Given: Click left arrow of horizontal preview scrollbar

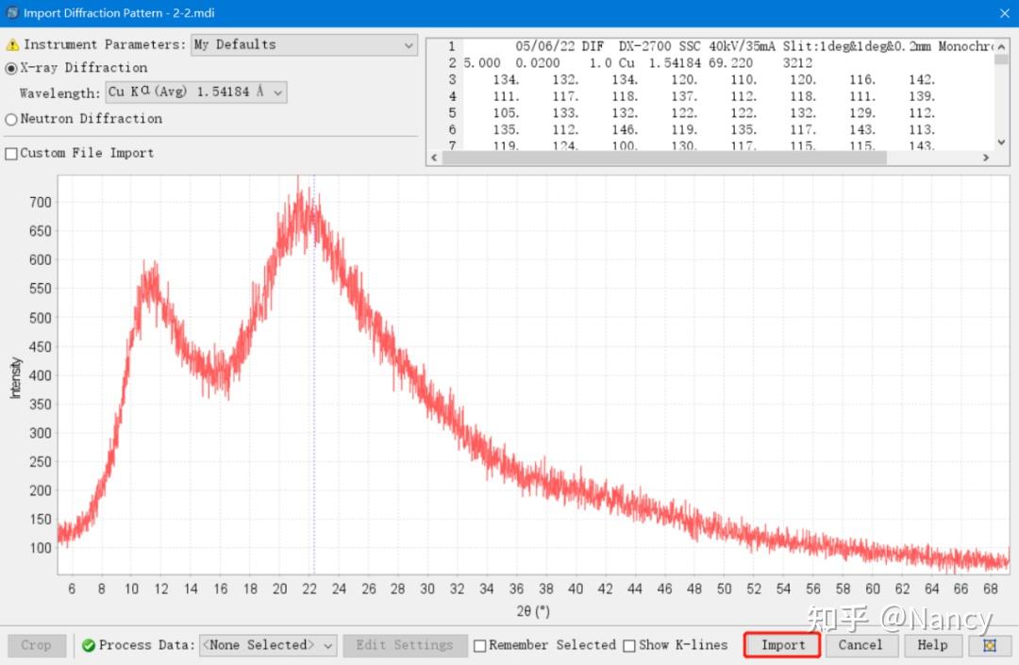Looking at the screenshot, I should point(435,158).
